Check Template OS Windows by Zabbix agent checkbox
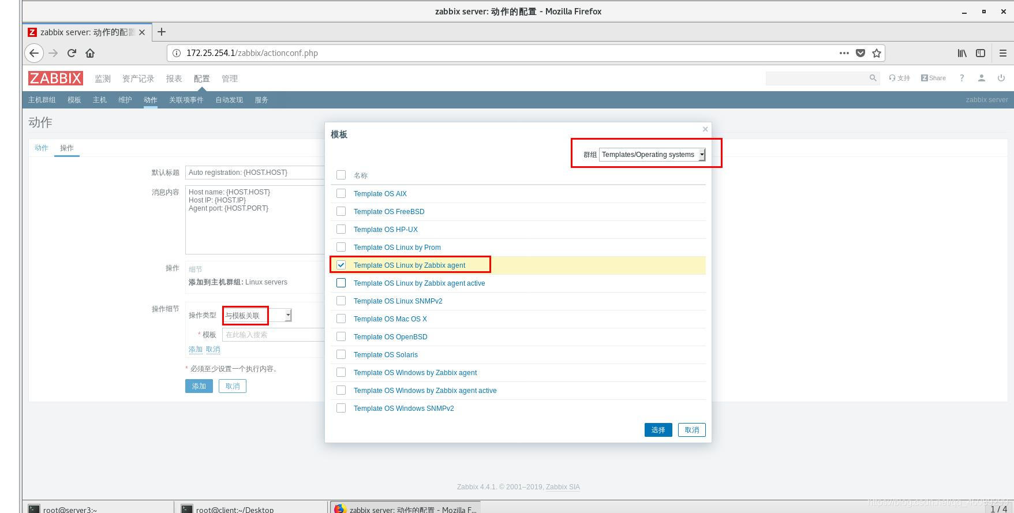 click(341, 372)
